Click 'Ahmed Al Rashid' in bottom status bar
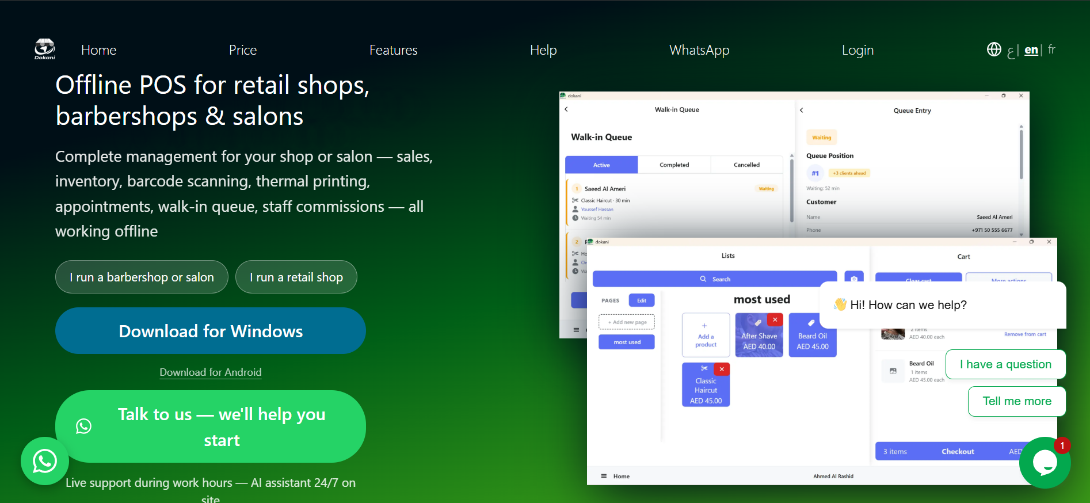 pos(833,477)
